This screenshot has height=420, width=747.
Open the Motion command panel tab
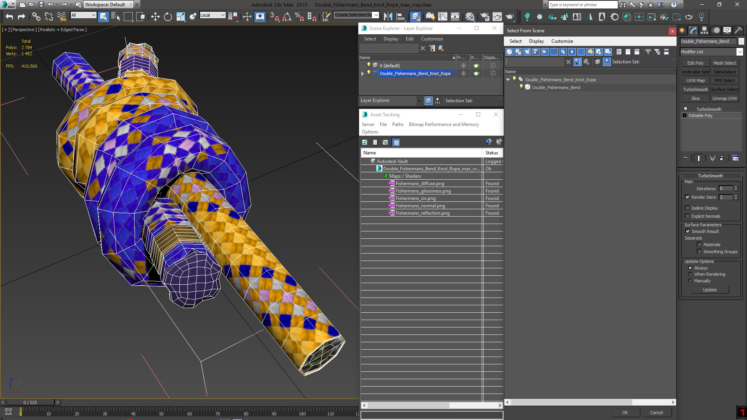click(x=716, y=30)
